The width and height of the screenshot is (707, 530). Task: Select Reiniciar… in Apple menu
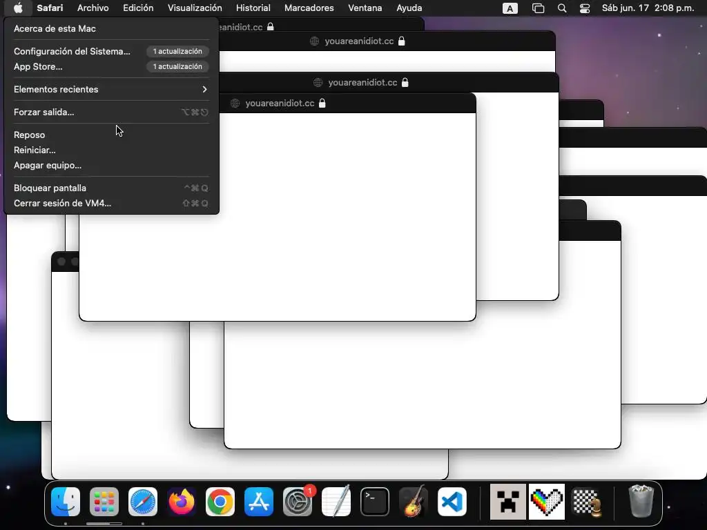[110, 150]
